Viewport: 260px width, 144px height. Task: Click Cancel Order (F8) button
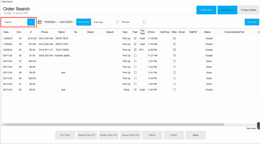tap(130, 135)
